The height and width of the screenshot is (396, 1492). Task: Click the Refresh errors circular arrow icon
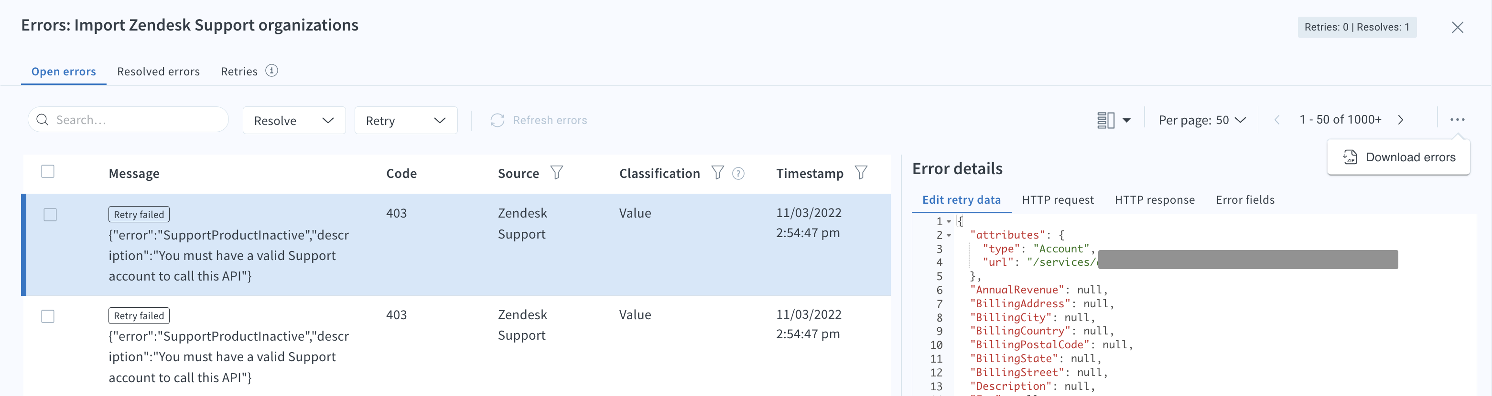pyautogui.click(x=497, y=120)
